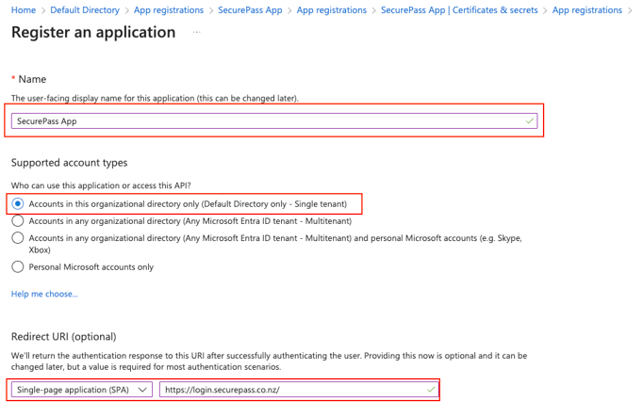Click into the Name input with SecurePass App
The image size is (643, 417).
pos(264,121)
